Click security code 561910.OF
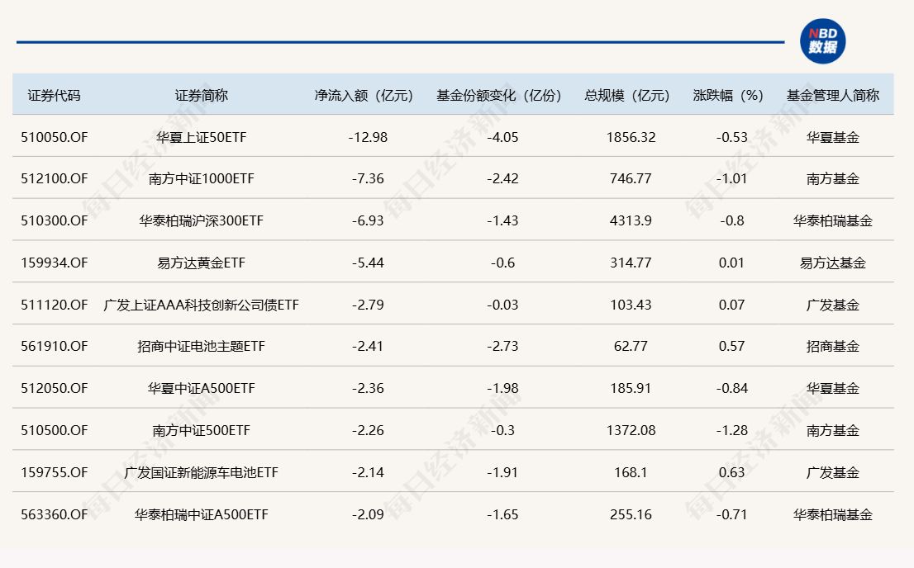 click(x=55, y=347)
